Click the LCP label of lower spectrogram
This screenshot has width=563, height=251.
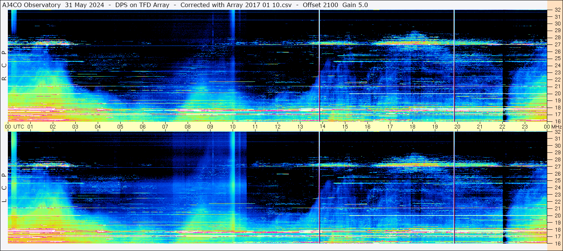point(4,188)
